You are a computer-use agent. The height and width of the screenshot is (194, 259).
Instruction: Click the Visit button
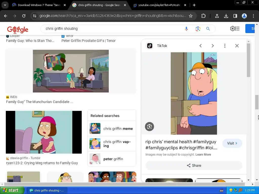[x=232, y=143]
